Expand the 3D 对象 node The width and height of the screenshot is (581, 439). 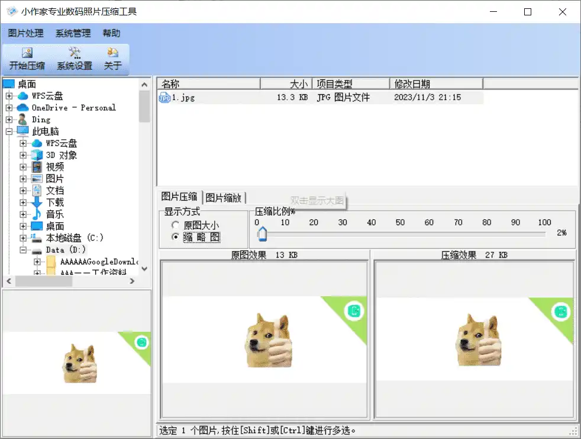coord(23,155)
